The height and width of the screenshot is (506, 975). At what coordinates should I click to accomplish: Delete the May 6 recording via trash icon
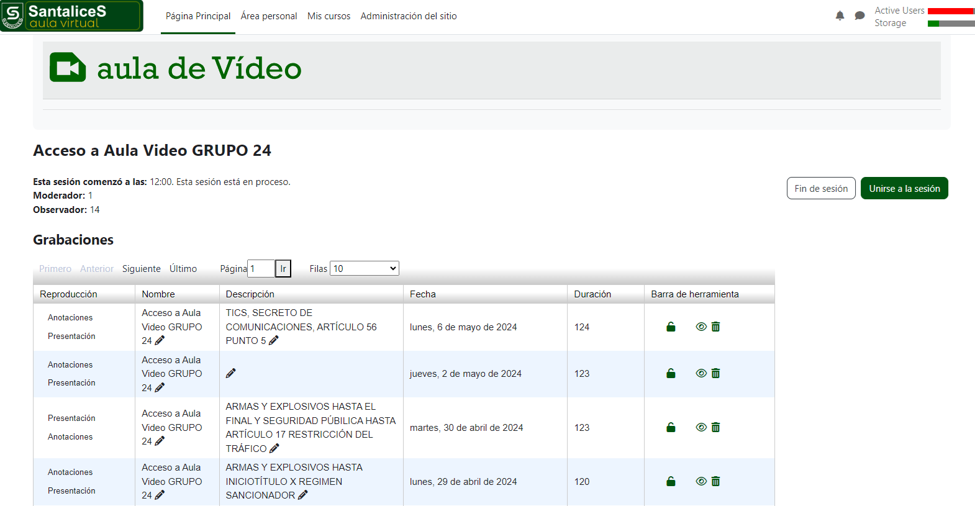tap(715, 327)
